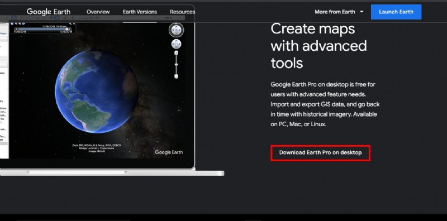
Task: Click the zoom slider in the image
Action: coord(176,65)
